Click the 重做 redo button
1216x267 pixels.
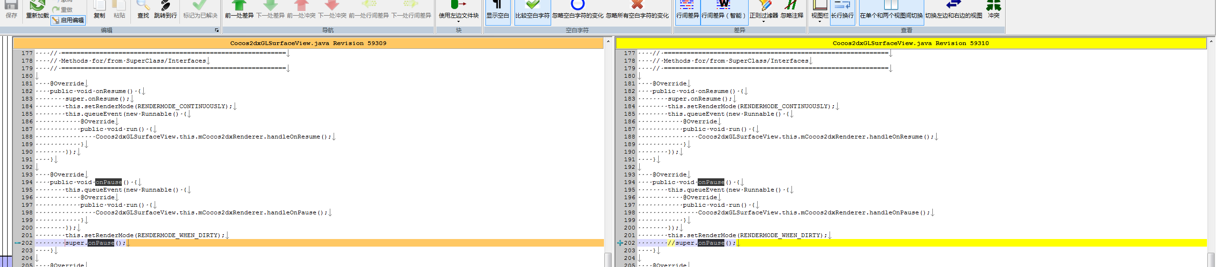point(63,9)
